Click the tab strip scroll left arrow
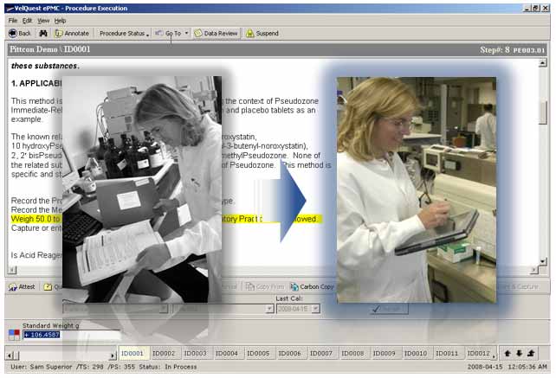The image size is (556, 378). click(x=10, y=355)
